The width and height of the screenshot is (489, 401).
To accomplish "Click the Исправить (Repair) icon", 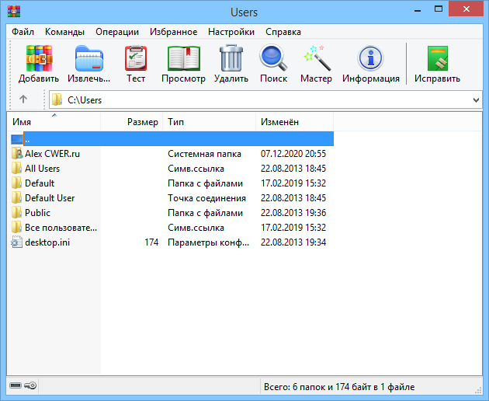I will [x=437, y=59].
